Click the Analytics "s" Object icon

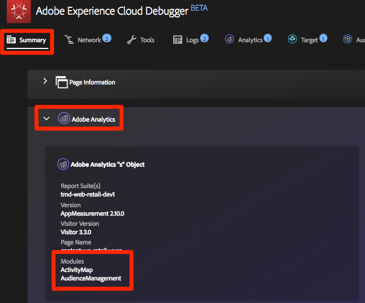pyautogui.click(x=63, y=164)
